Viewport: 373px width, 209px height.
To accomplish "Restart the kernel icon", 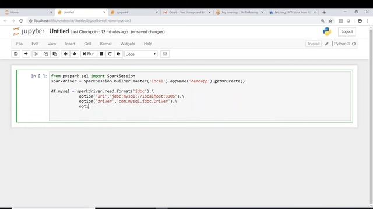I will click(x=110, y=54).
